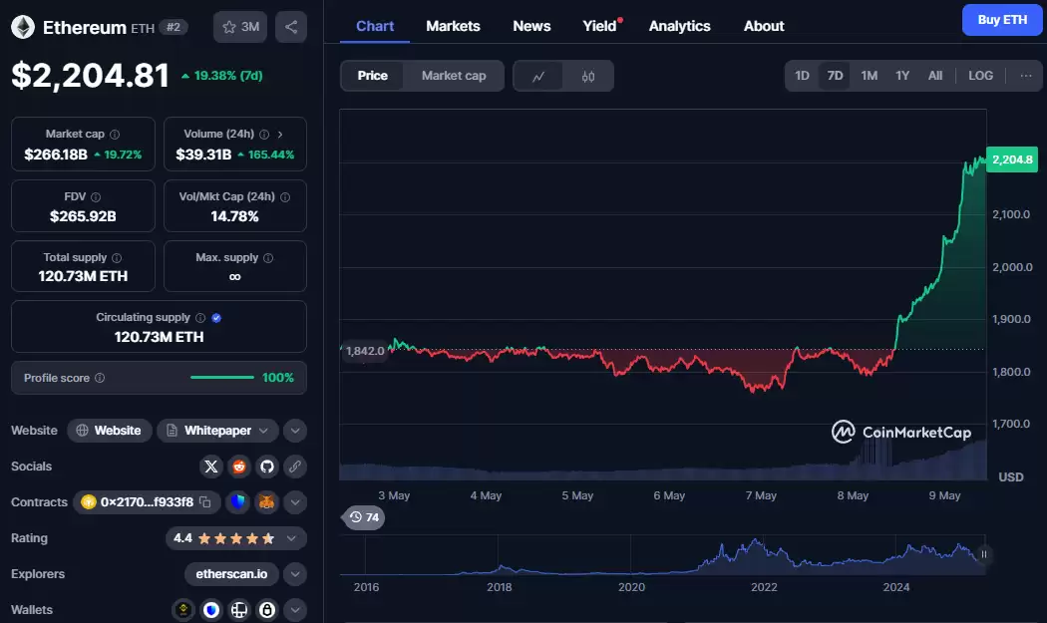Click the 1,842.0 opening price label

(x=365, y=351)
